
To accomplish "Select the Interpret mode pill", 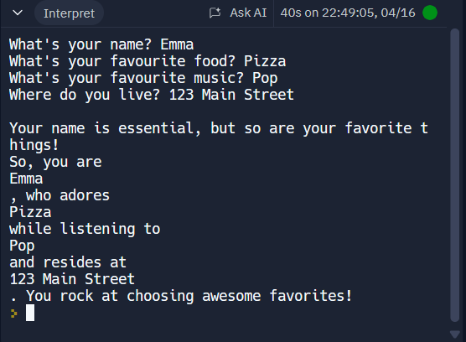I will (69, 13).
